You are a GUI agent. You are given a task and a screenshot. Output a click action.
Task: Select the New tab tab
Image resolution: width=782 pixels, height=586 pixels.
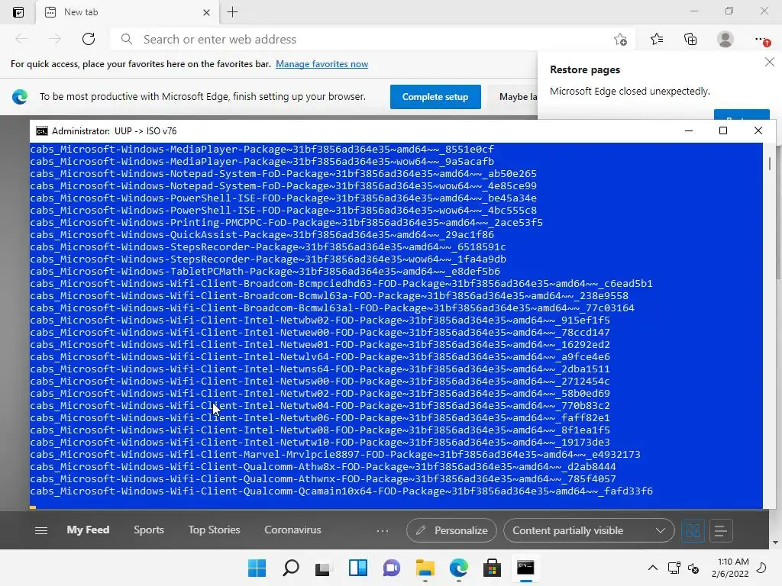pos(128,12)
